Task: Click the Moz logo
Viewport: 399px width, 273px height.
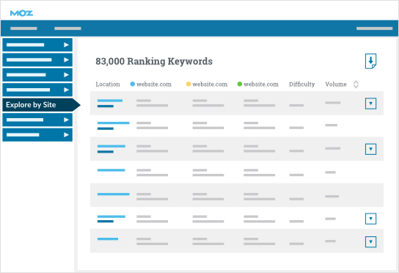Action: (21, 13)
